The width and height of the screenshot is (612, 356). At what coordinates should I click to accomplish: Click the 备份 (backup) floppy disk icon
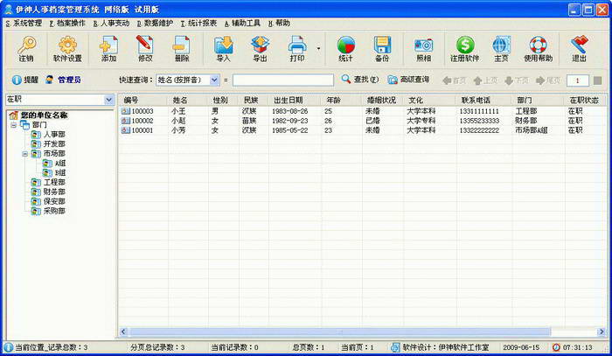click(382, 49)
